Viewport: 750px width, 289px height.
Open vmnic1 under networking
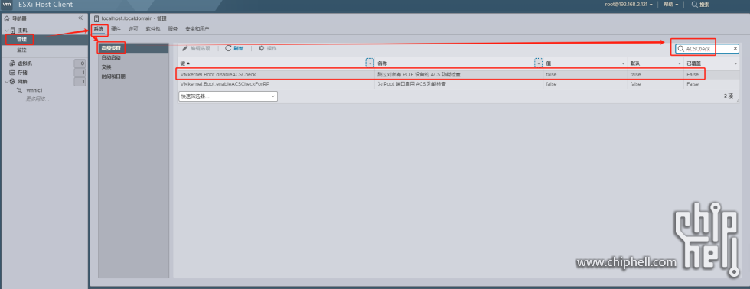[34, 90]
